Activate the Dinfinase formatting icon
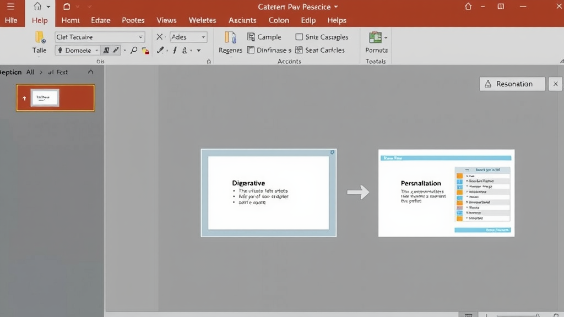This screenshot has width=564, height=317. [x=251, y=50]
